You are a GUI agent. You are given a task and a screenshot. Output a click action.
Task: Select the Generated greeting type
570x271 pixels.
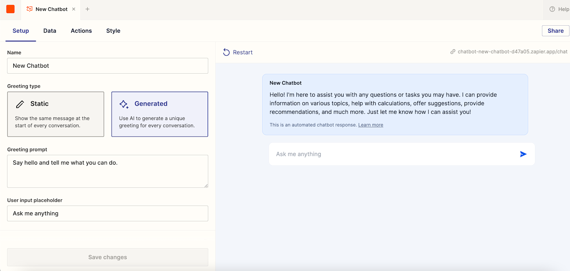tap(160, 114)
